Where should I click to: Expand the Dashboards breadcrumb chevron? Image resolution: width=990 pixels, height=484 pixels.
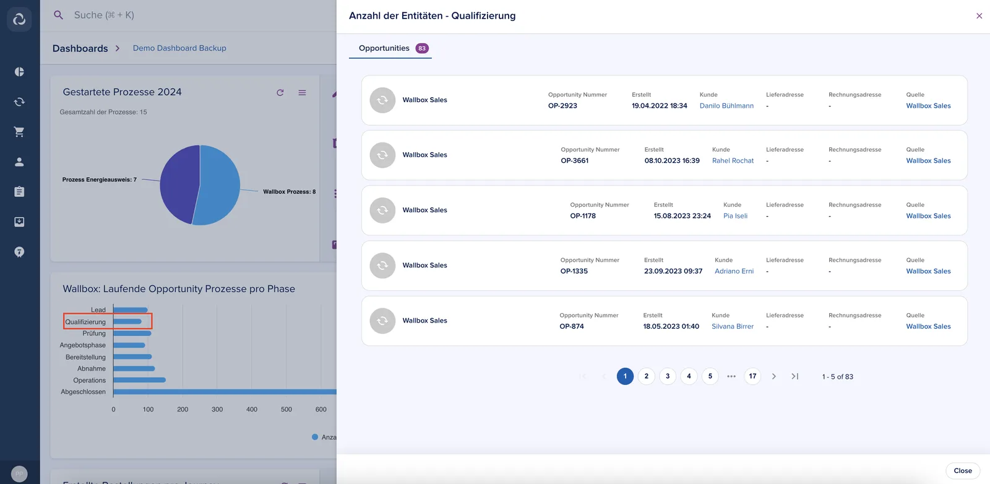point(118,48)
